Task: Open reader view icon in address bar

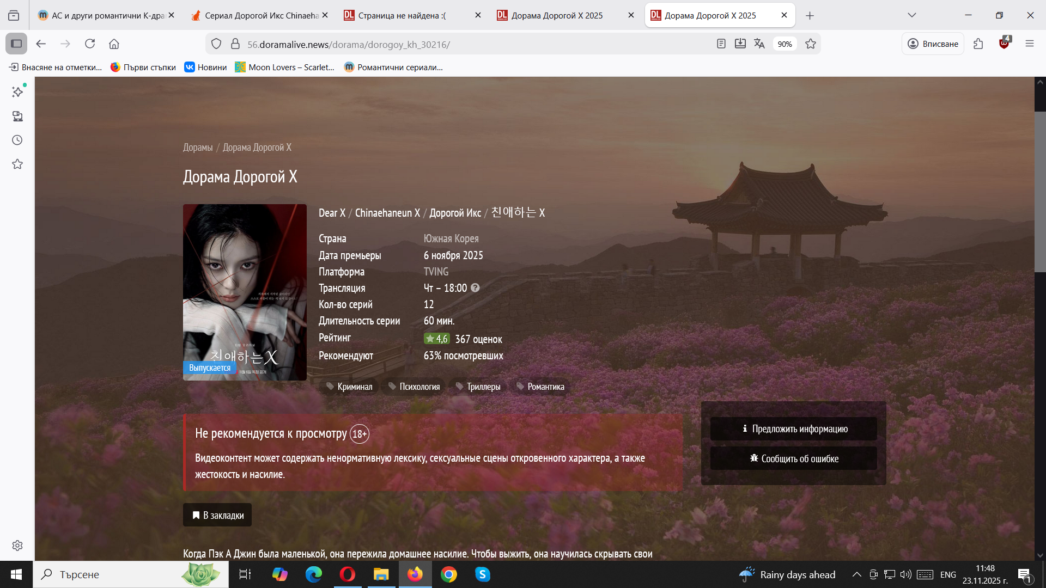Action: (x=721, y=44)
